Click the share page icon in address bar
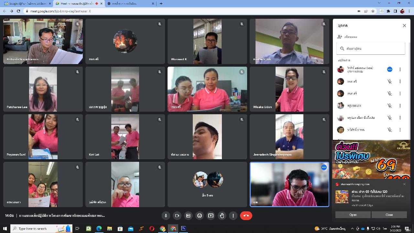The width and height of the screenshot is (414, 233). pyautogui.click(x=366, y=11)
